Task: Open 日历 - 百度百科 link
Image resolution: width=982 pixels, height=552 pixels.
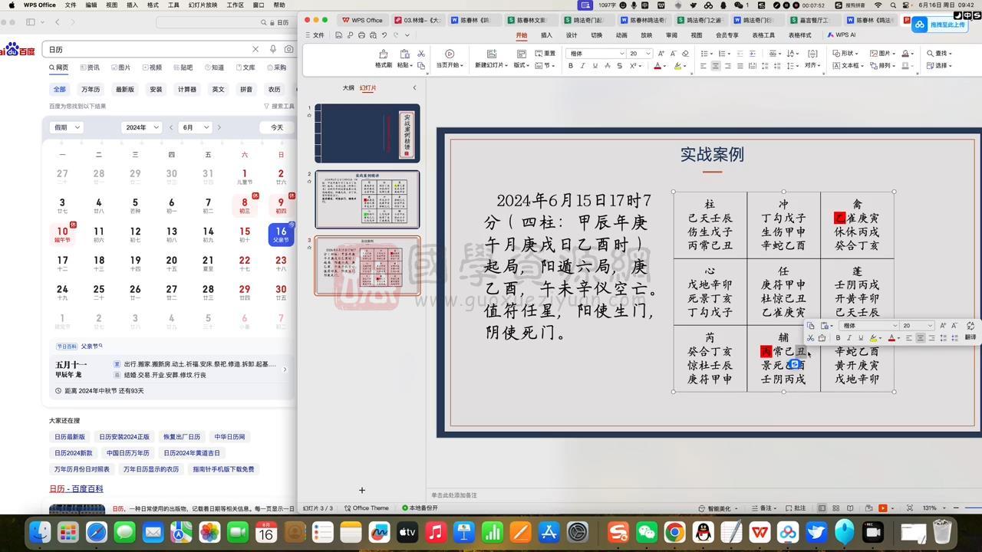Action: (76, 488)
